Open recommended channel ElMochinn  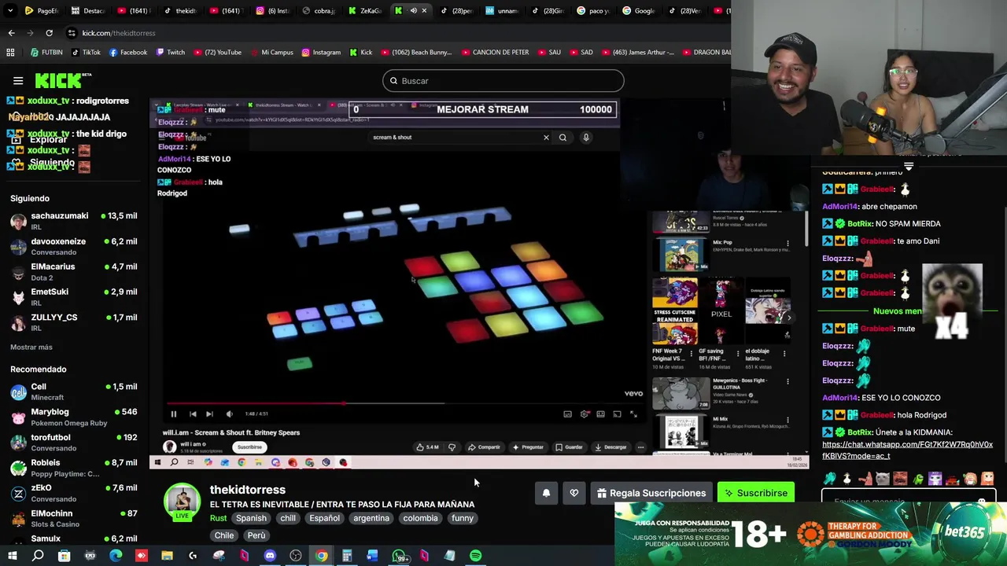tap(74, 518)
